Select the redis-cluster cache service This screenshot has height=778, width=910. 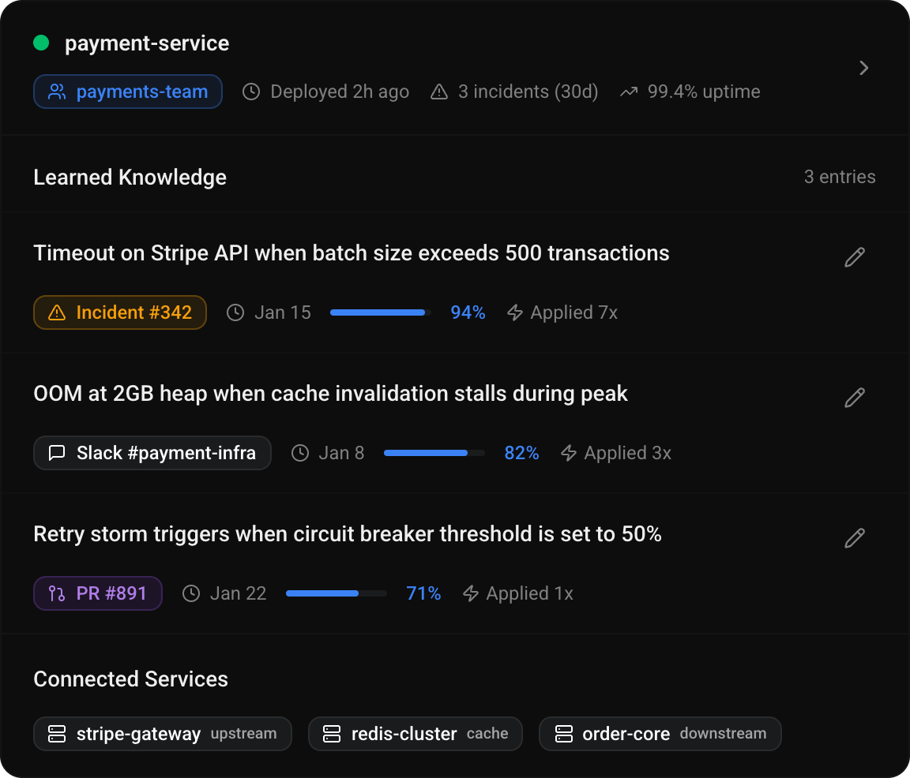416,734
